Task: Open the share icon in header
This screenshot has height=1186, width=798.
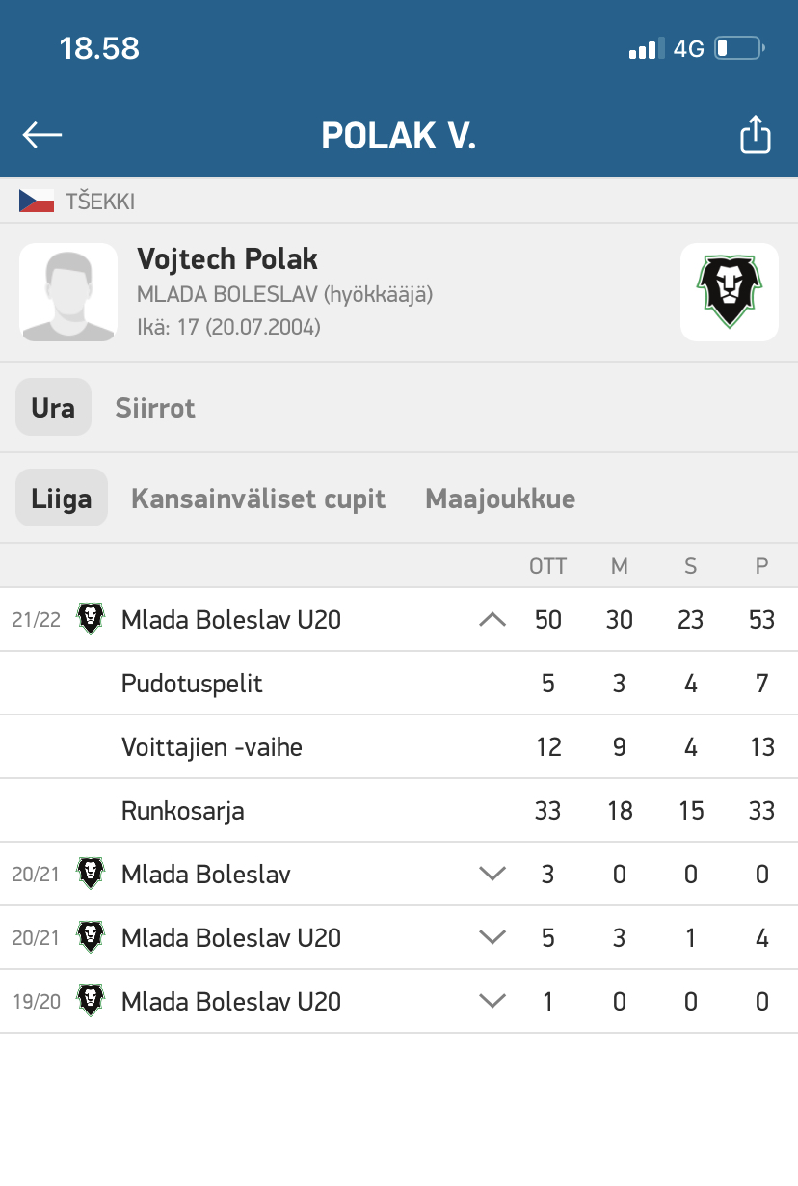Action: click(x=756, y=134)
